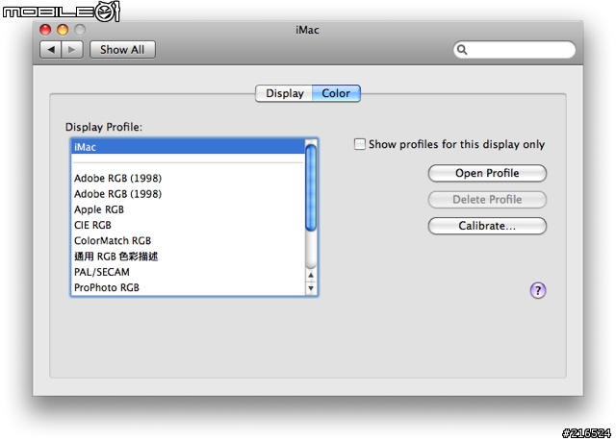Enable Show profiles for this display only
The height and width of the screenshot is (441, 616).
coord(359,144)
